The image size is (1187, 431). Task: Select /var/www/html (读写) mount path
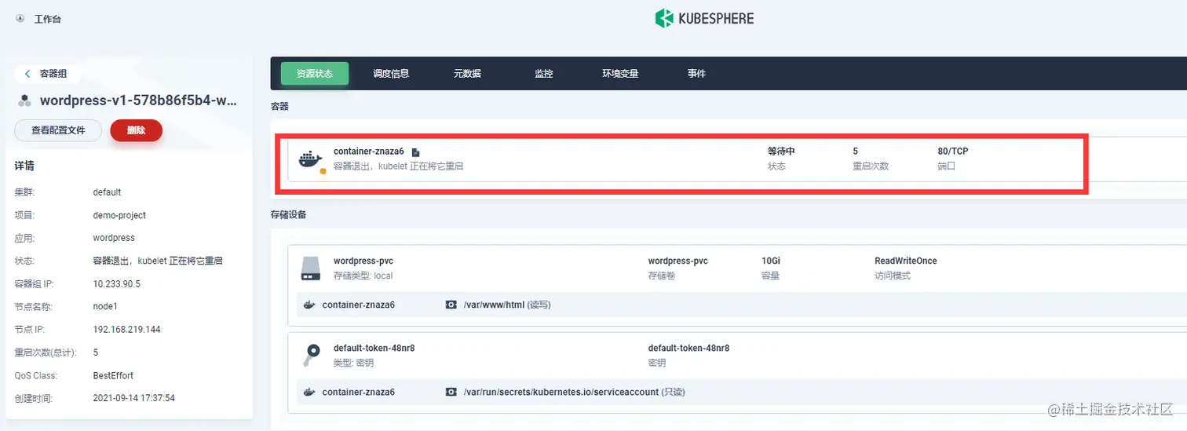[507, 305]
